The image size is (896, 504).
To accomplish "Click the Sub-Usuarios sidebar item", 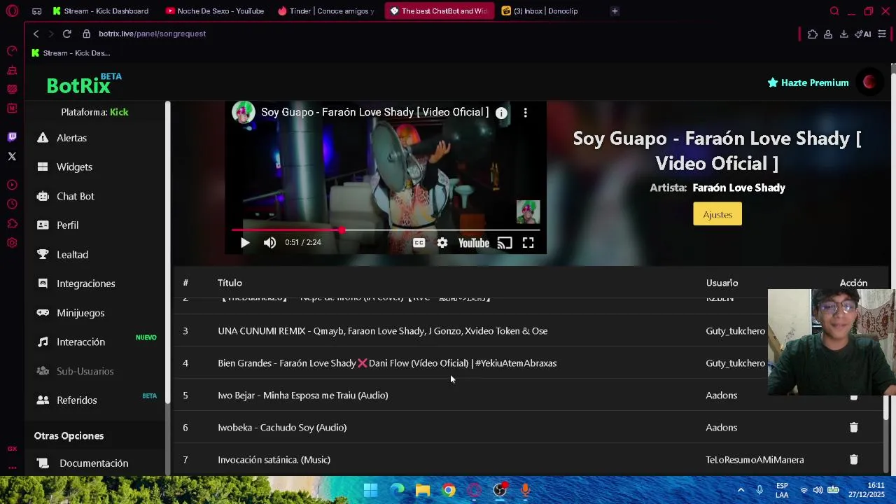I will [85, 371].
